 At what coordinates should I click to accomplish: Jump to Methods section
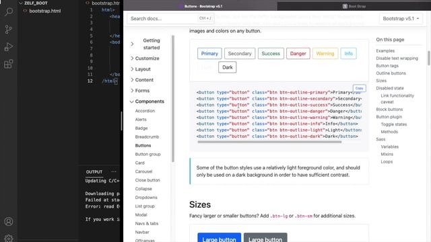pos(389,132)
